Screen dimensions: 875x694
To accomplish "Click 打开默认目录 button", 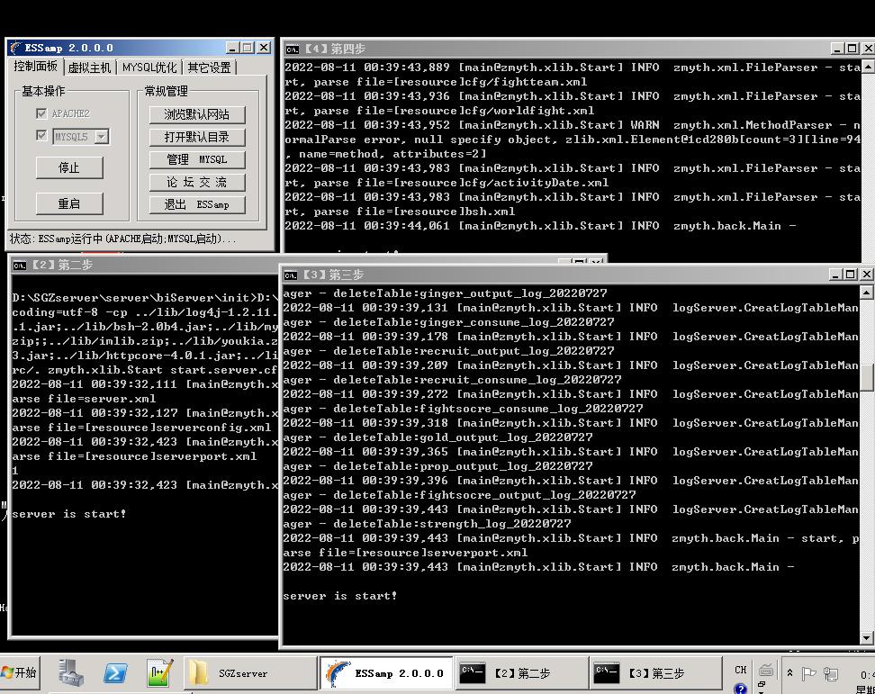I will 197,137.
